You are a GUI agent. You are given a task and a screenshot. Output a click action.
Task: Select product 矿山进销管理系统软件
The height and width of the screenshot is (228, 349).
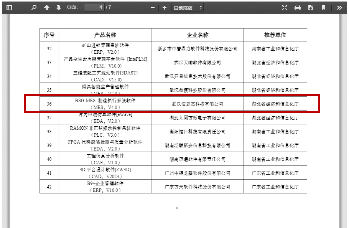[x=105, y=45]
